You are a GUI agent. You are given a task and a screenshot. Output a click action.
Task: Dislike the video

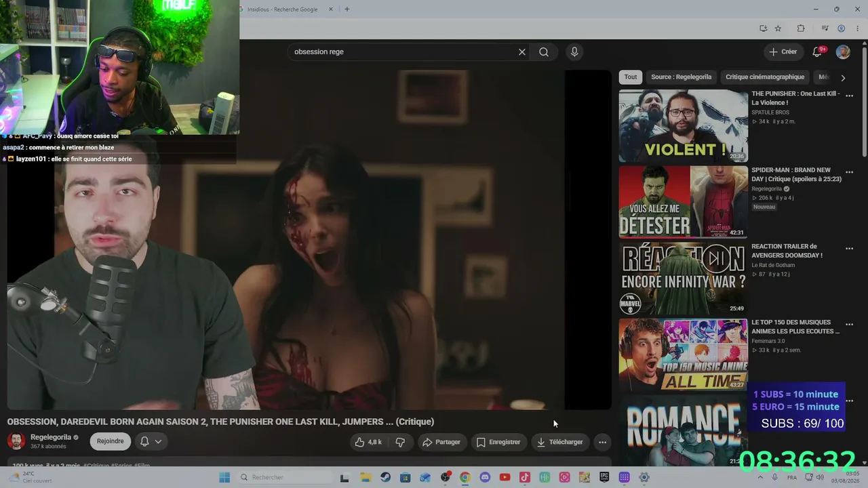[400, 442]
